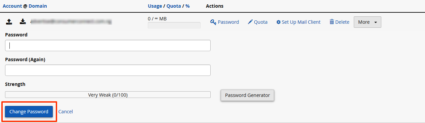Click the Change Password button
Image resolution: width=425 pixels, height=123 pixels.
pyautogui.click(x=29, y=112)
